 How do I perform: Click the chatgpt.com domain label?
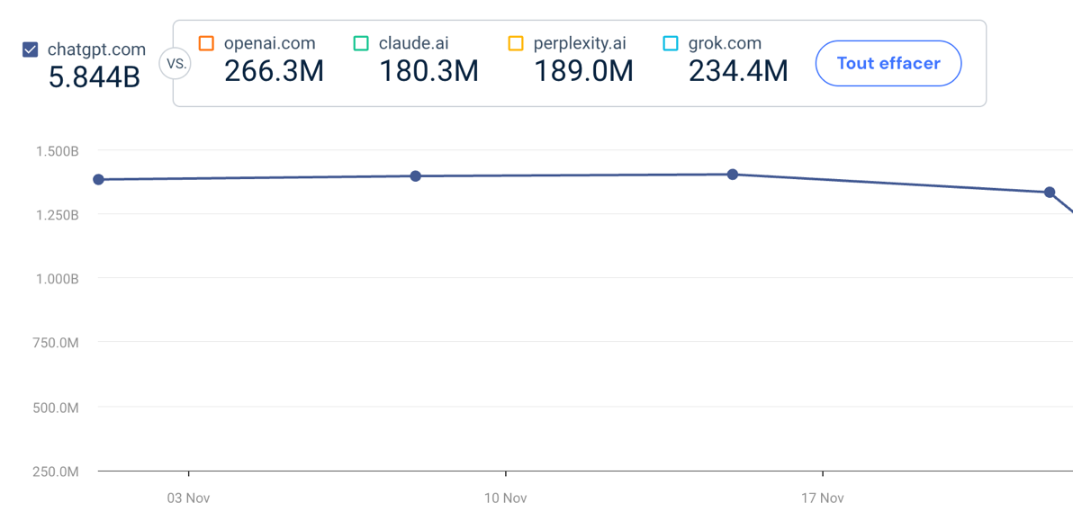[x=96, y=49]
